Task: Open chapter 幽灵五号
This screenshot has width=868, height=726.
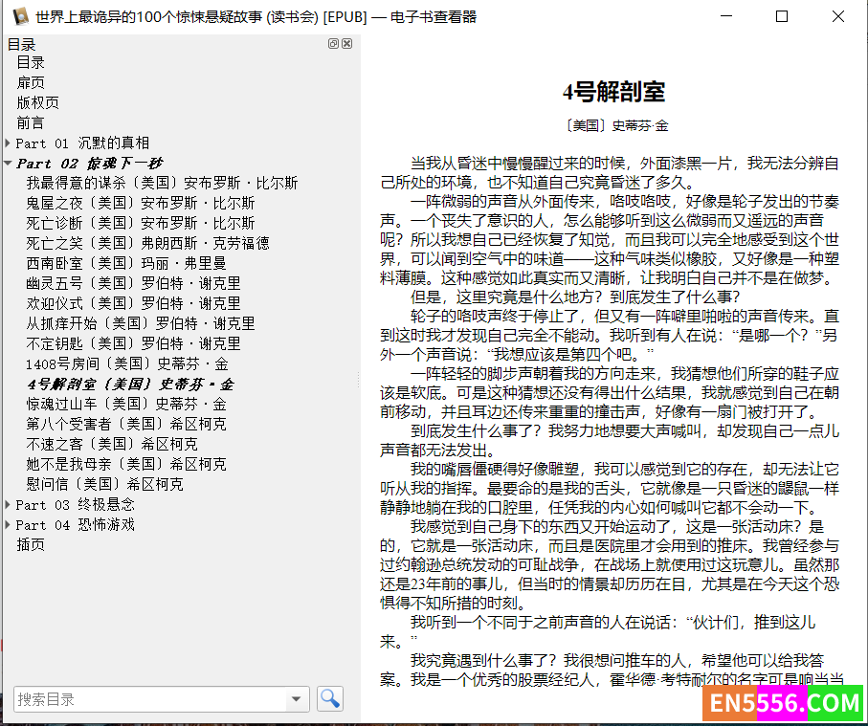Action: pos(133,283)
